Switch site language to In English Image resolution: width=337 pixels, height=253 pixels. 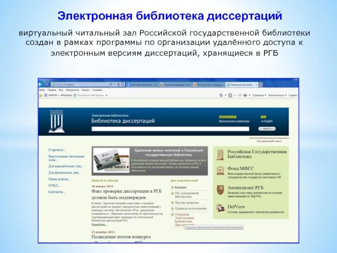[x=267, y=121]
